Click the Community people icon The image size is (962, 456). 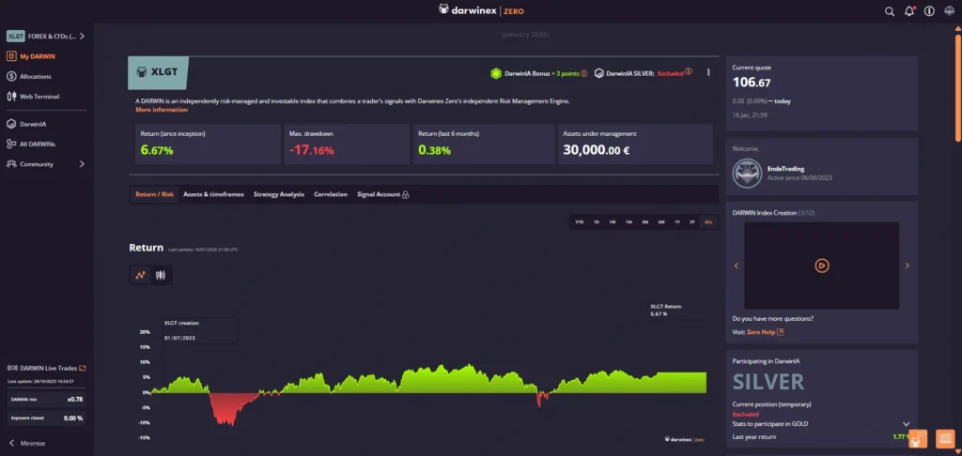[x=11, y=164]
